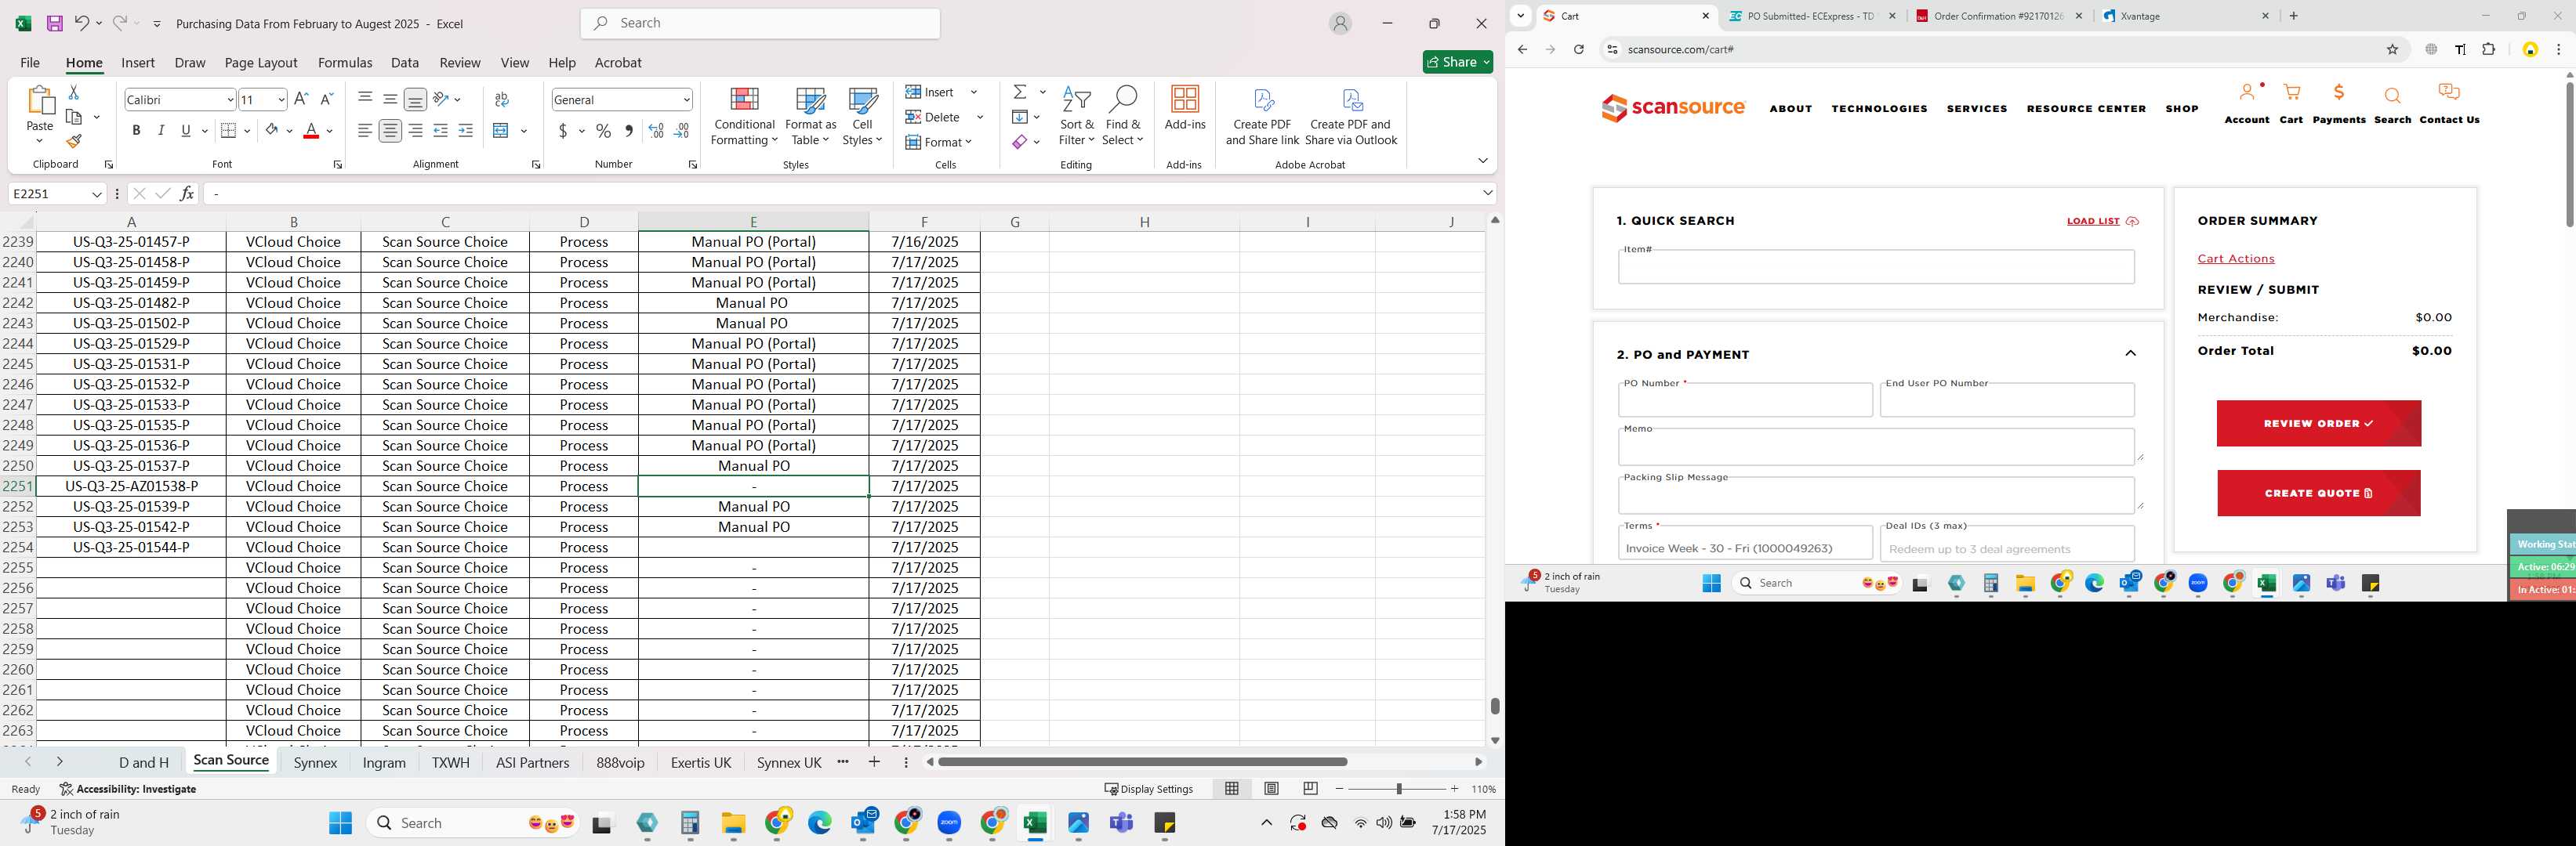Click the CREATE QUOTE button
2576x846 pixels.
tap(2318, 493)
